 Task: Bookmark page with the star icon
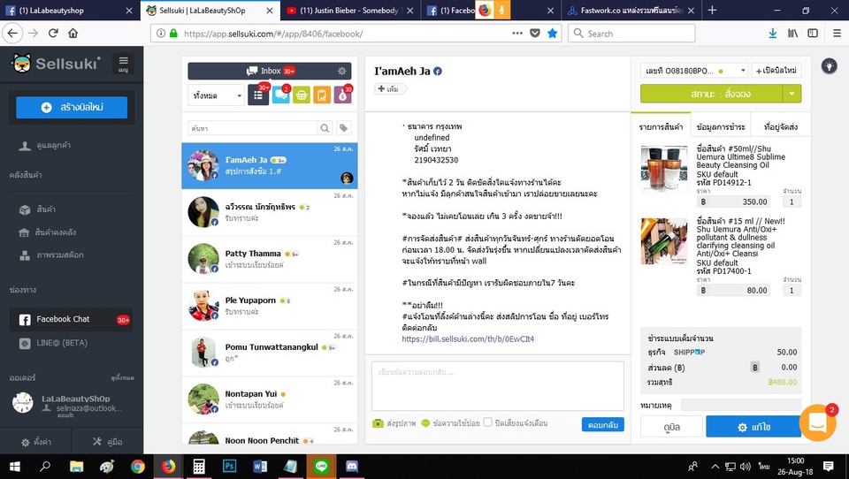coord(552,34)
